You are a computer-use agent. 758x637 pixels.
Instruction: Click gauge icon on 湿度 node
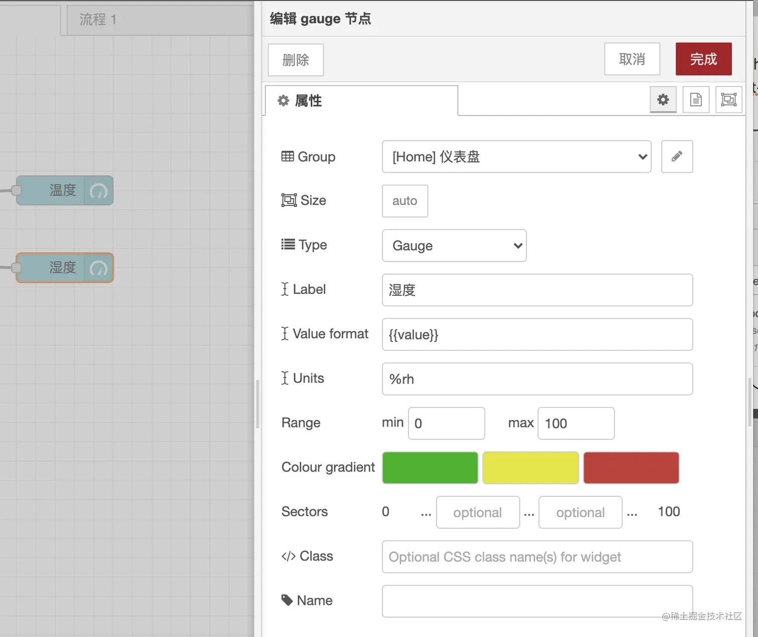point(99,268)
